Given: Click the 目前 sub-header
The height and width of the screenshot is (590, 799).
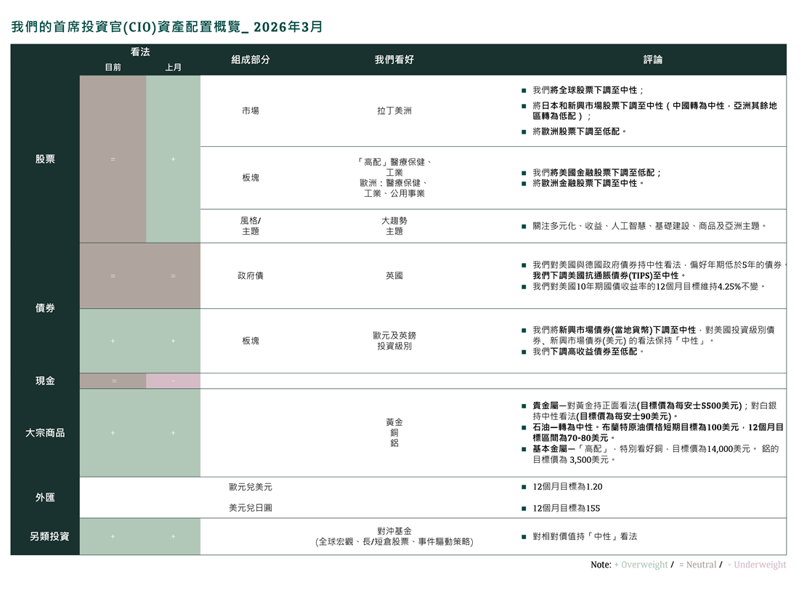Looking at the screenshot, I should click(113, 67).
